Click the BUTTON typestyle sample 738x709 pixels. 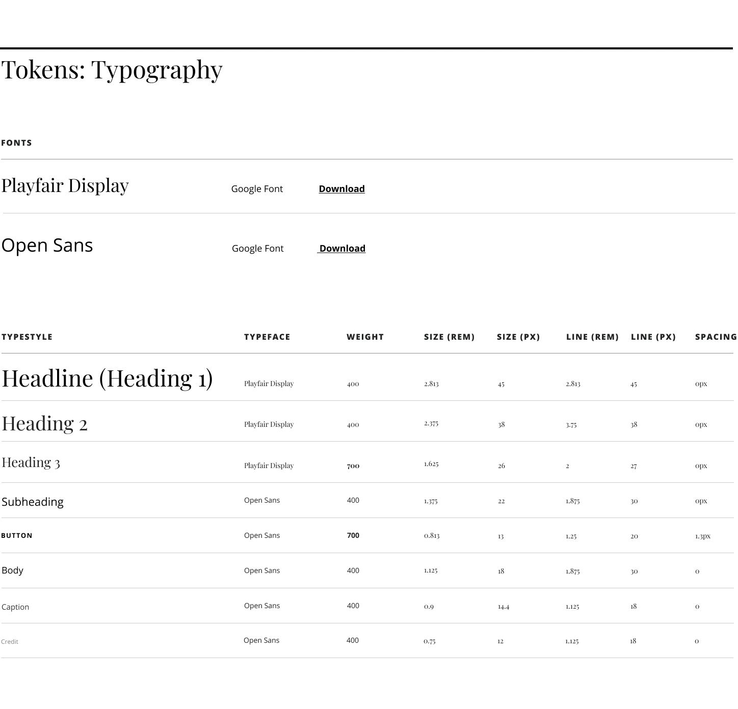[17, 536]
